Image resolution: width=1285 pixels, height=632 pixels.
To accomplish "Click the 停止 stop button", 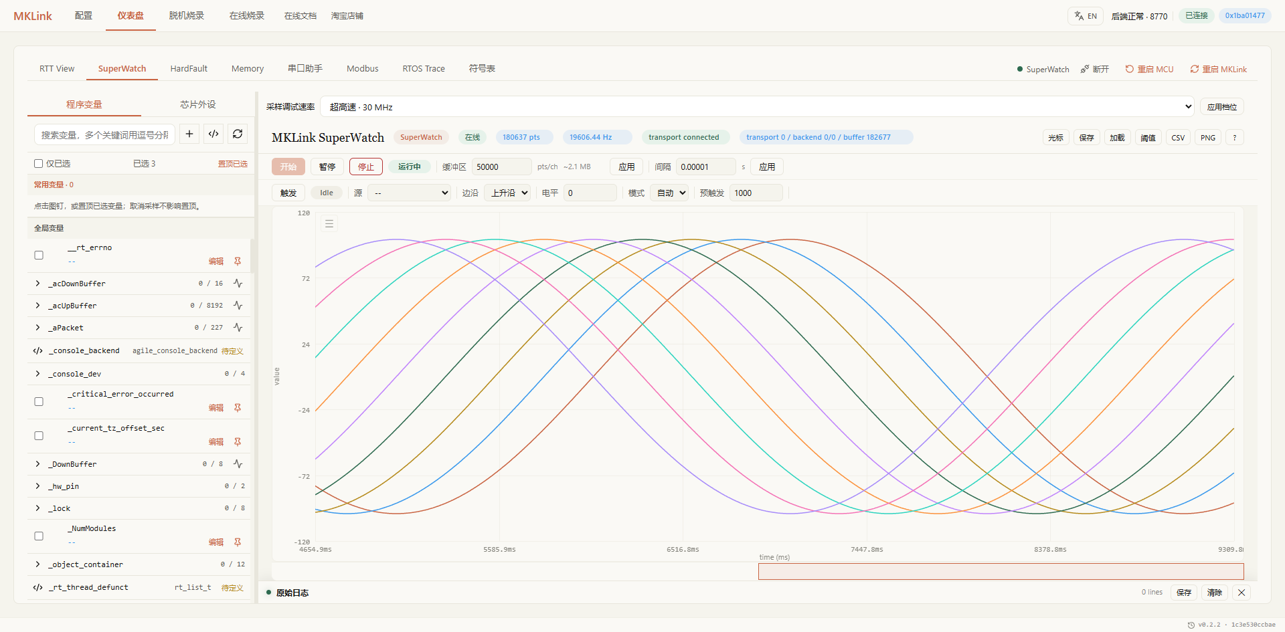I will [x=366, y=167].
